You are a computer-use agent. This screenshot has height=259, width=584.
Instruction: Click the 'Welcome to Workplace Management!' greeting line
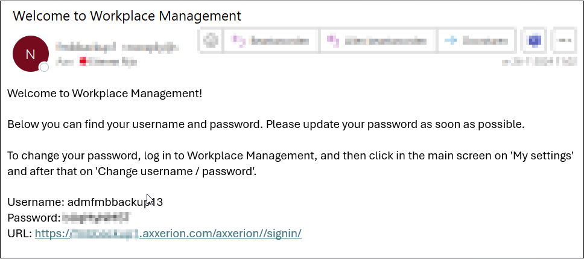tap(104, 93)
